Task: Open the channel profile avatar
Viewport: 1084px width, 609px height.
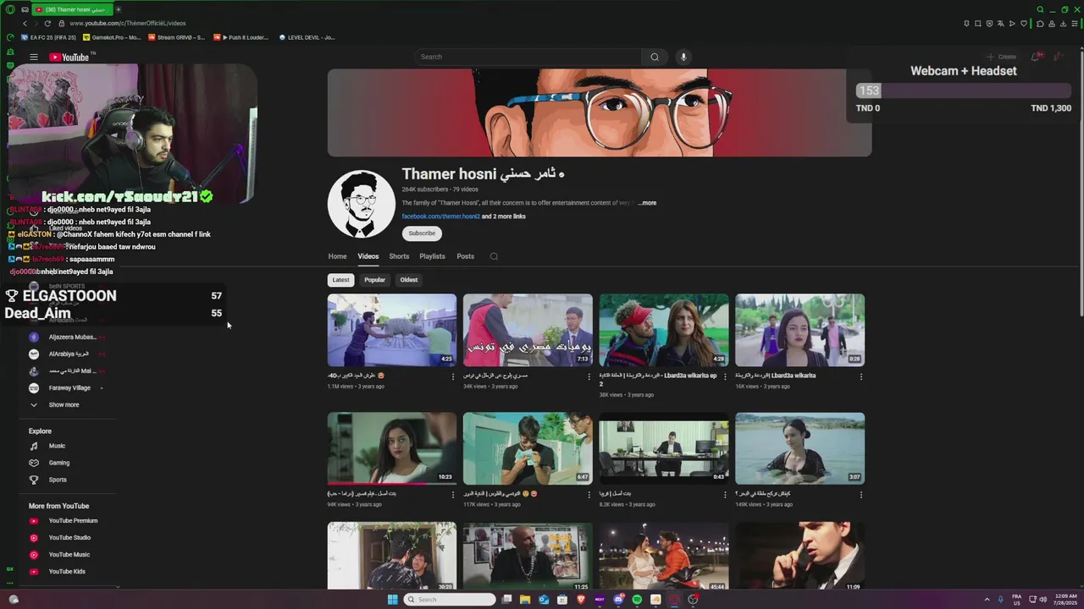Action: point(362,204)
